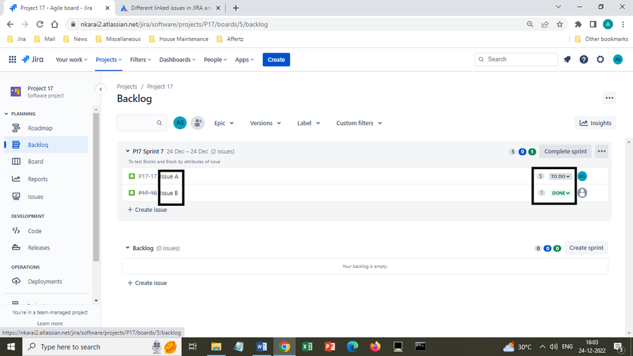Change Issue A status from TO DO
The height and width of the screenshot is (356, 633).
click(560, 176)
